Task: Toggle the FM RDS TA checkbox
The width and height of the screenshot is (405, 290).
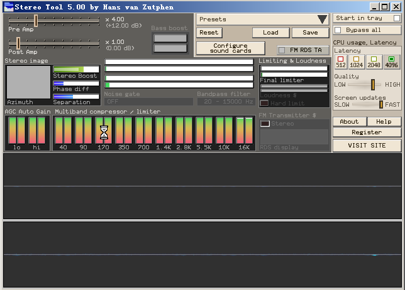Action: coord(282,50)
